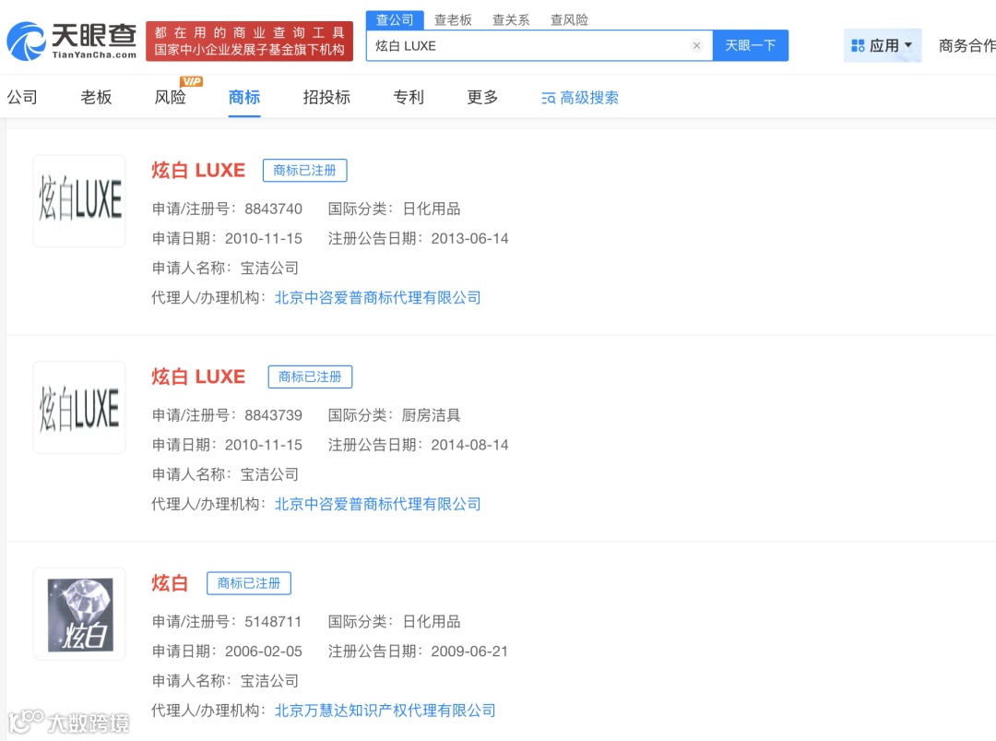This screenshot has height=741, width=996.
Task: Open 北京万慧达知识产权代理有限公司 agency link
Action: pos(385,711)
